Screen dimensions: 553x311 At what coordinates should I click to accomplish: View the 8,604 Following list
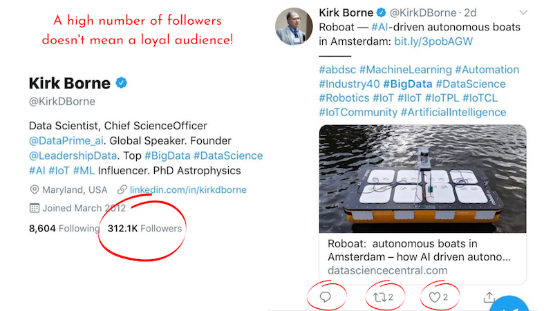[59, 228]
